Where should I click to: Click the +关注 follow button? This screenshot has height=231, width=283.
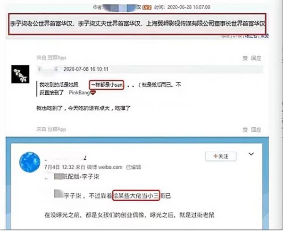[221, 157]
